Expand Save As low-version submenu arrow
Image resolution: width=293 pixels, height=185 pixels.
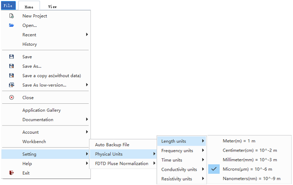coord(87,85)
